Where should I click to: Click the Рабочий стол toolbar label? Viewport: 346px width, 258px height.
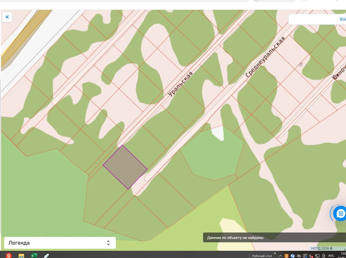click(x=262, y=256)
